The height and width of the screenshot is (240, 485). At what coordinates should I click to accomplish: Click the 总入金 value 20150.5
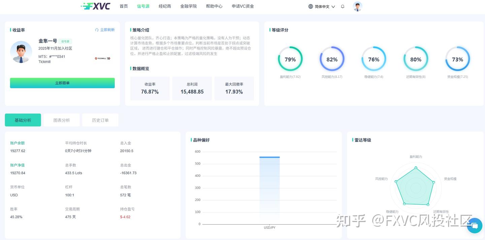tap(127, 151)
